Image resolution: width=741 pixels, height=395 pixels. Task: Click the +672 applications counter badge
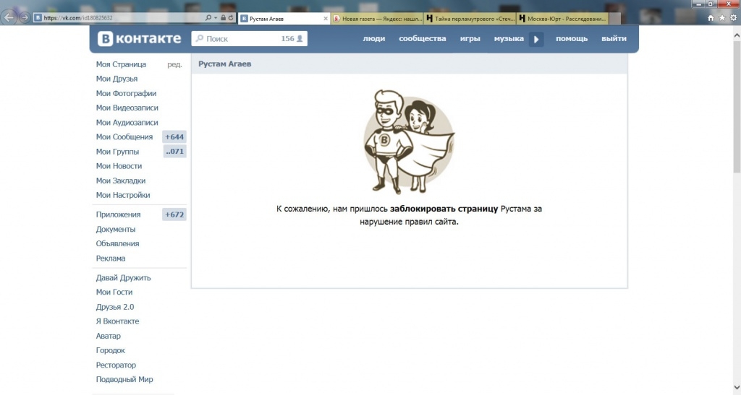click(174, 214)
